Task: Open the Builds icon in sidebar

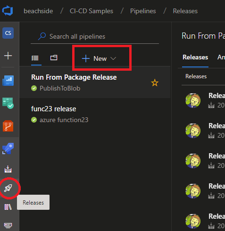Action: tap(8, 169)
